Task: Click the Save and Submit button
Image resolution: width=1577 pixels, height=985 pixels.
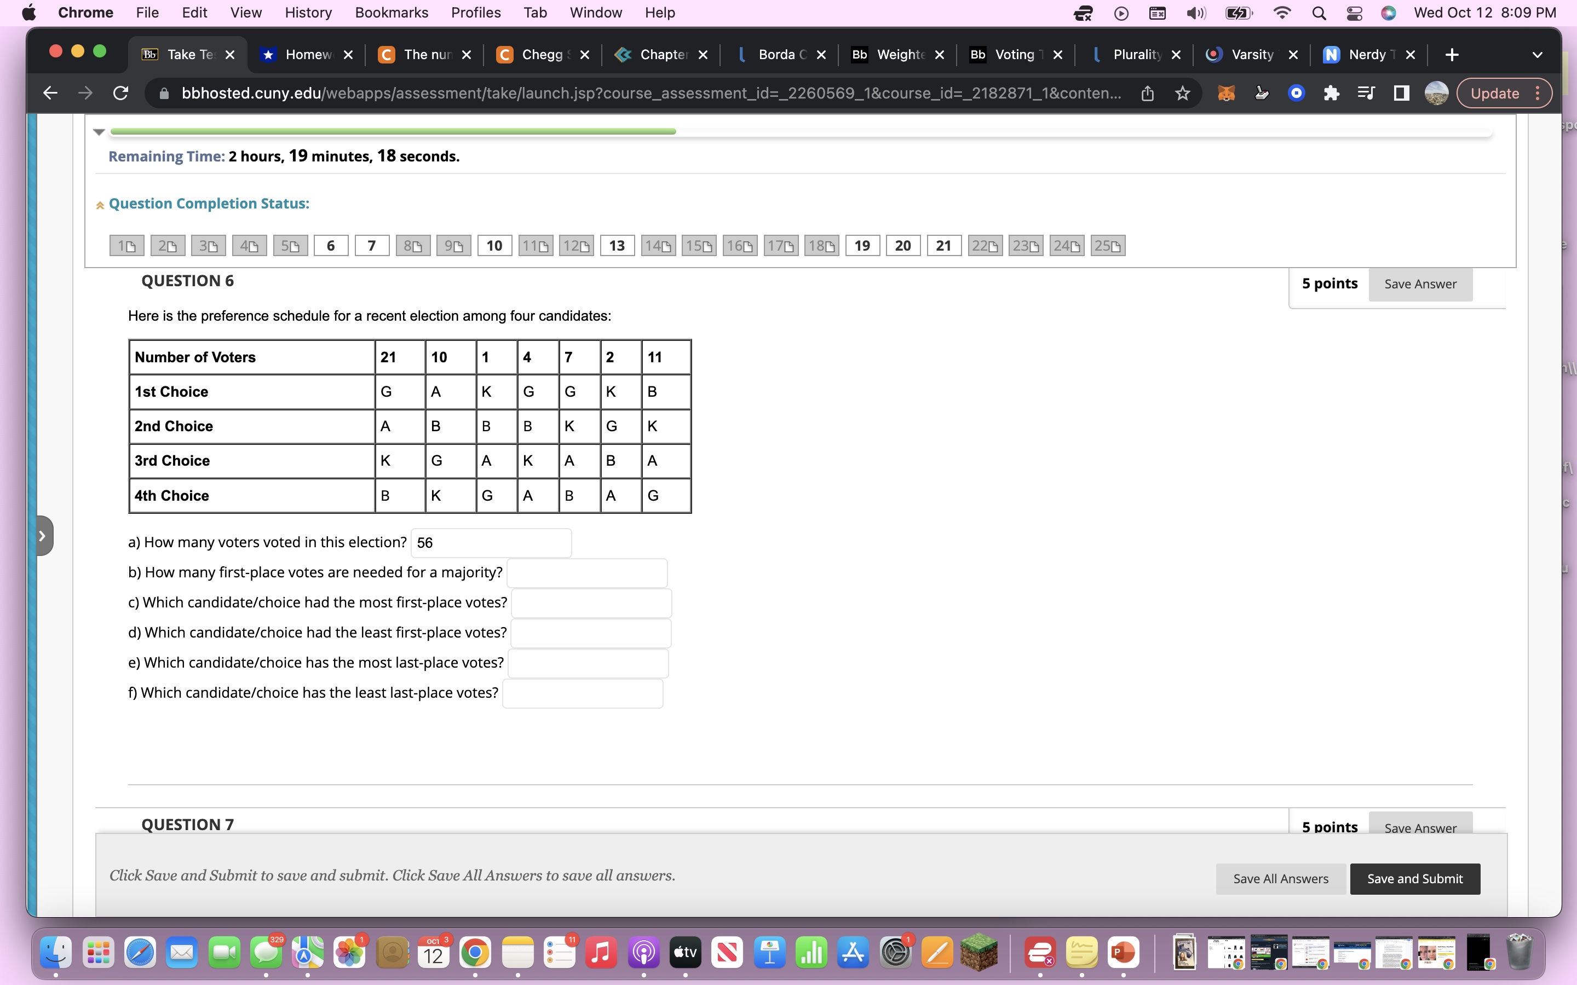Action: tap(1415, 878)
